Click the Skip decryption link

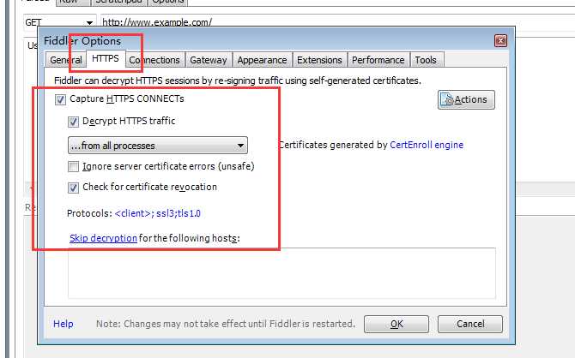click(103, 238)
